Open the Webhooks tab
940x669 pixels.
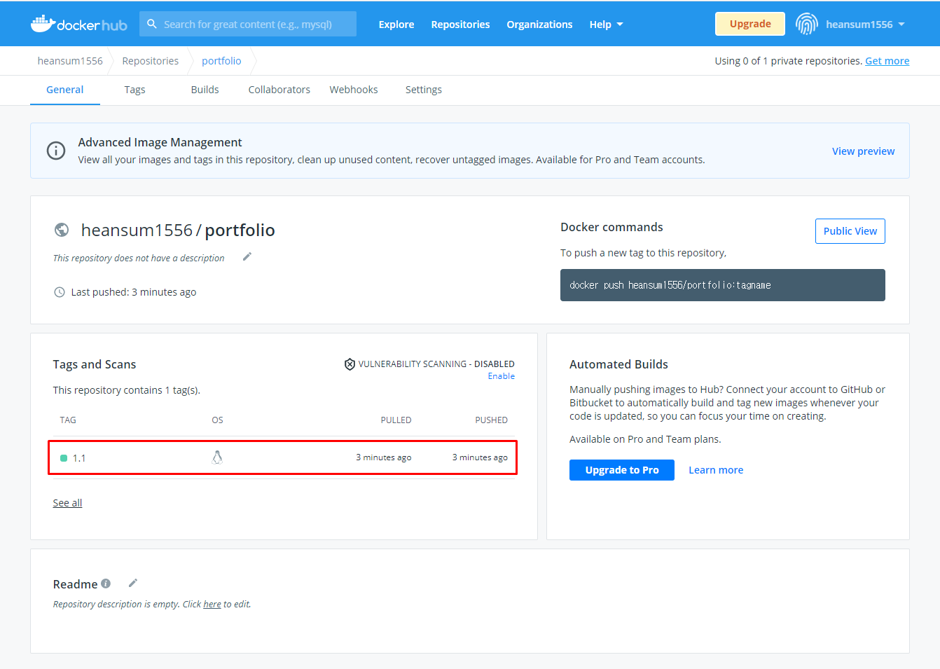tap(354, 90)
